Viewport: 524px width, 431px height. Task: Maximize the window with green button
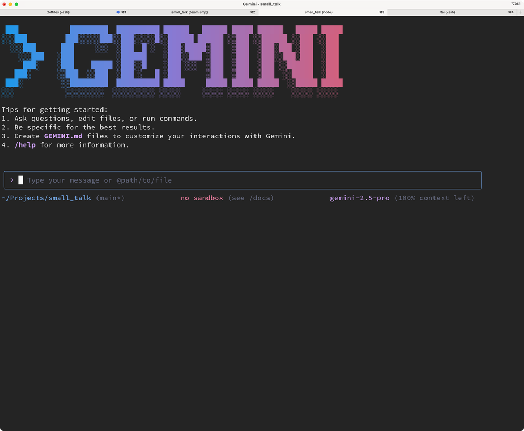click(16, 4)
